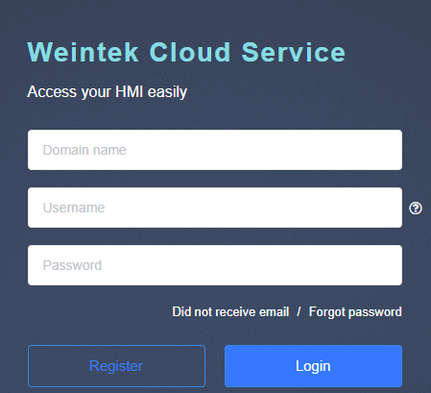
Task: Activate the field showing Password placeholder
Action: 215,265
